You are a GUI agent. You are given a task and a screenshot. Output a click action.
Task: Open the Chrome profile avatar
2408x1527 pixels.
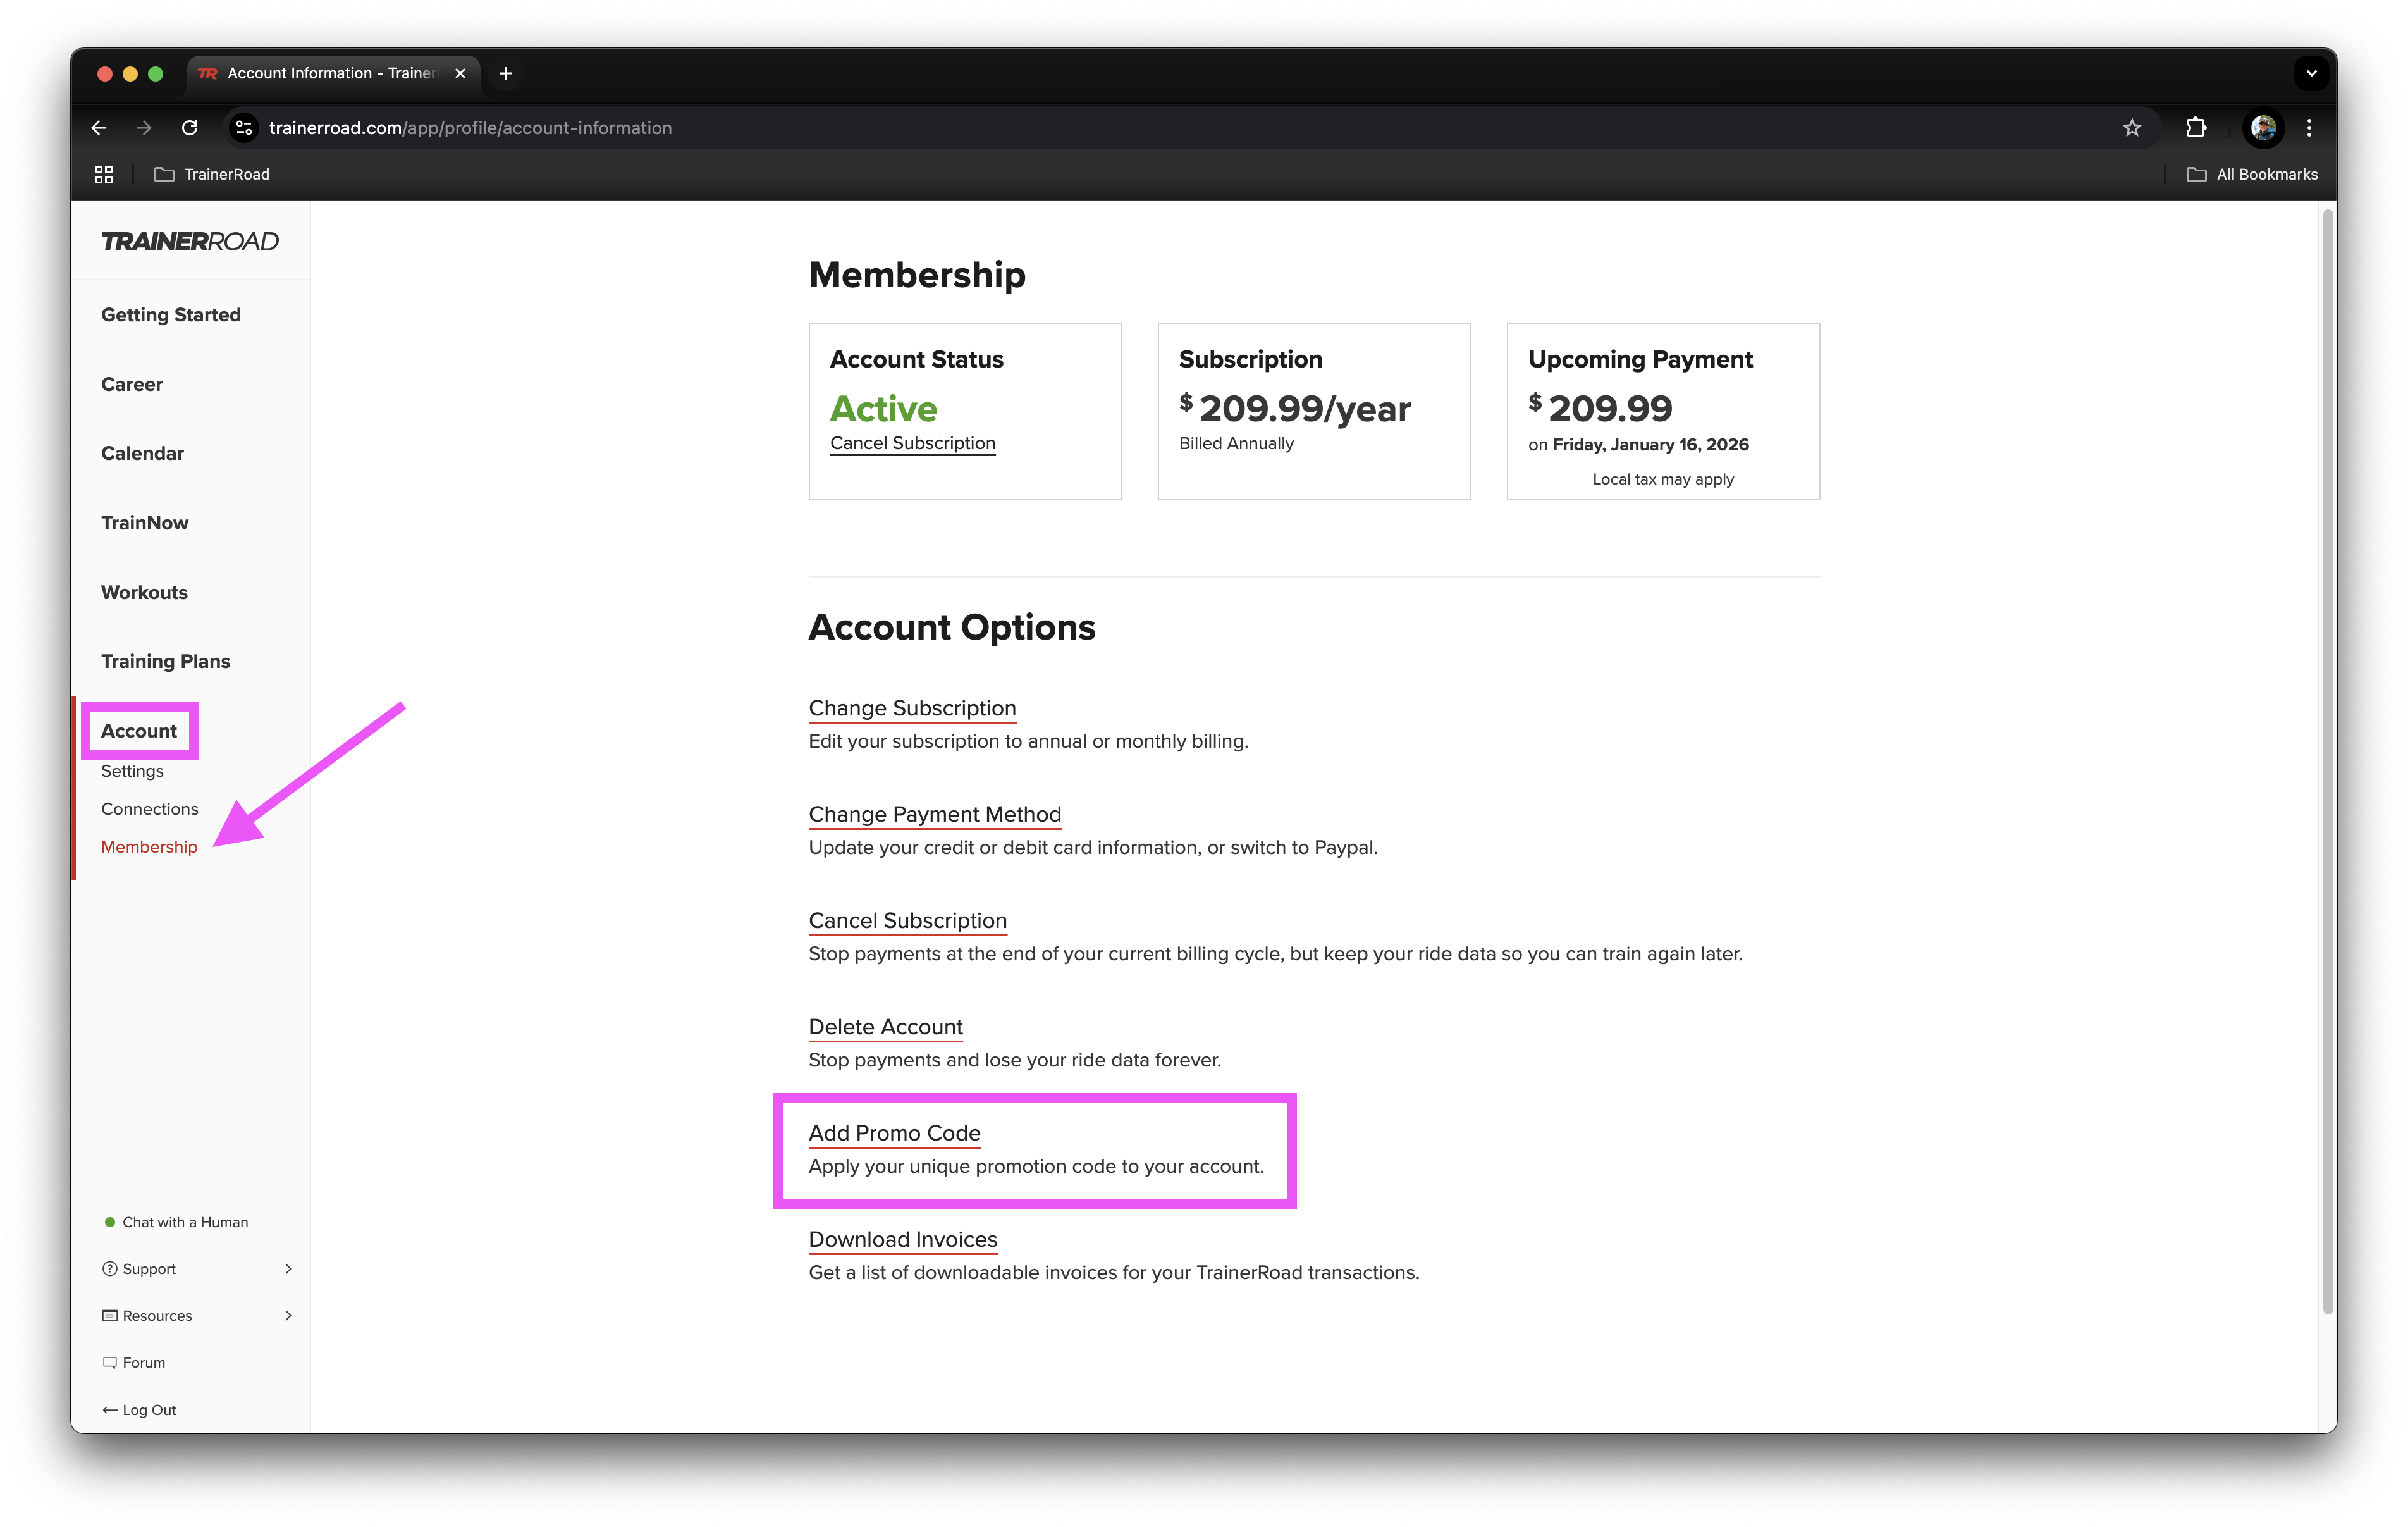click(2263, 128)
